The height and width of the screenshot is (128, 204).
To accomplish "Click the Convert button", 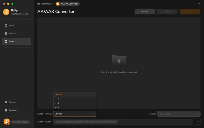I will (190, 11).
